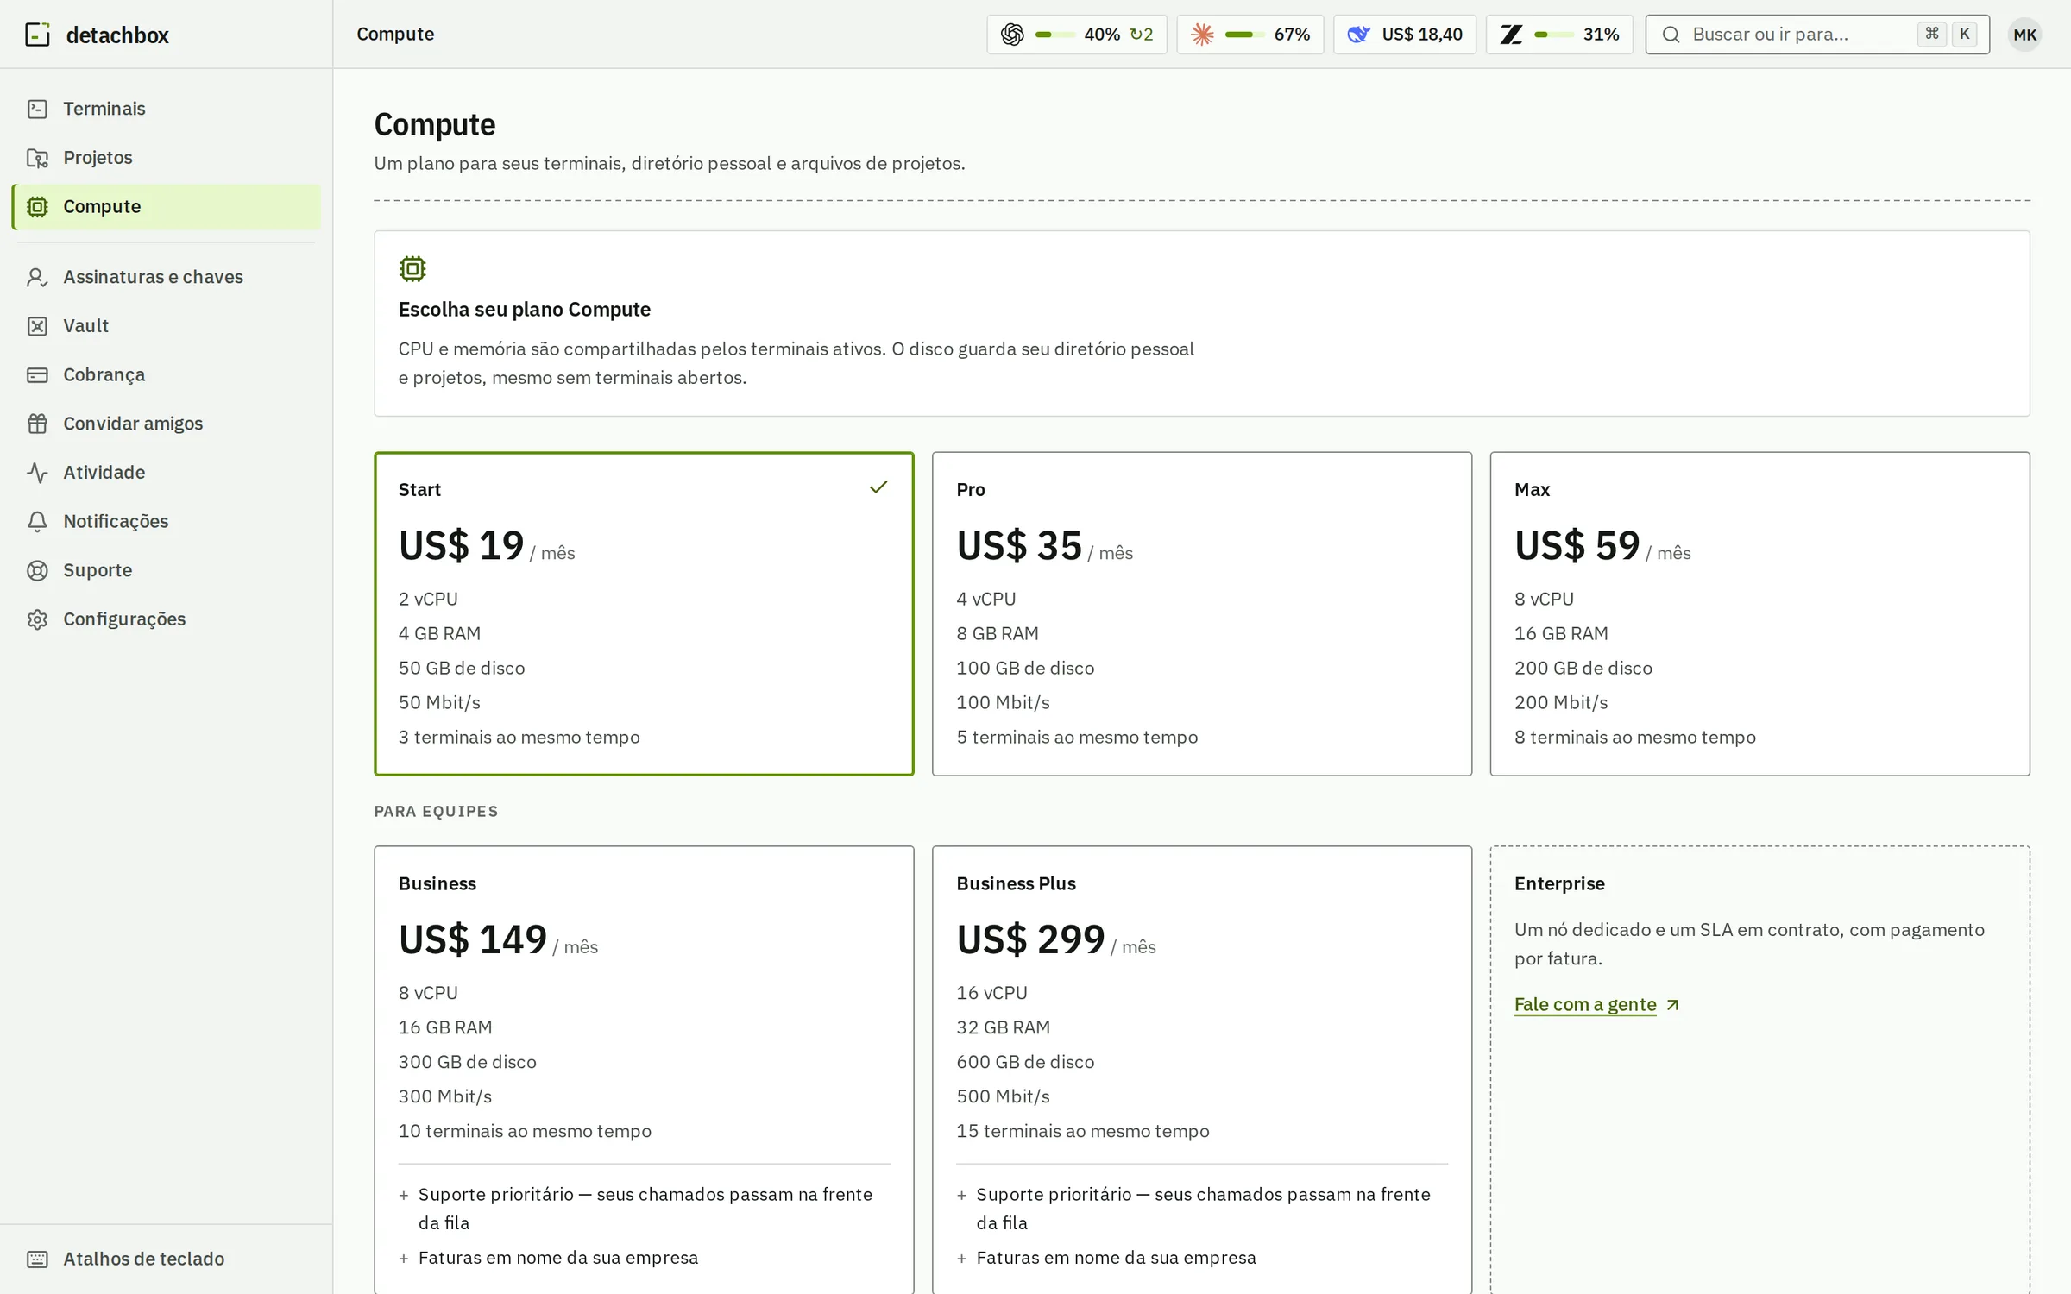
Task: Click the Convidar amigos gift icon
Action: pyautogui.click(x=37, y=424)
